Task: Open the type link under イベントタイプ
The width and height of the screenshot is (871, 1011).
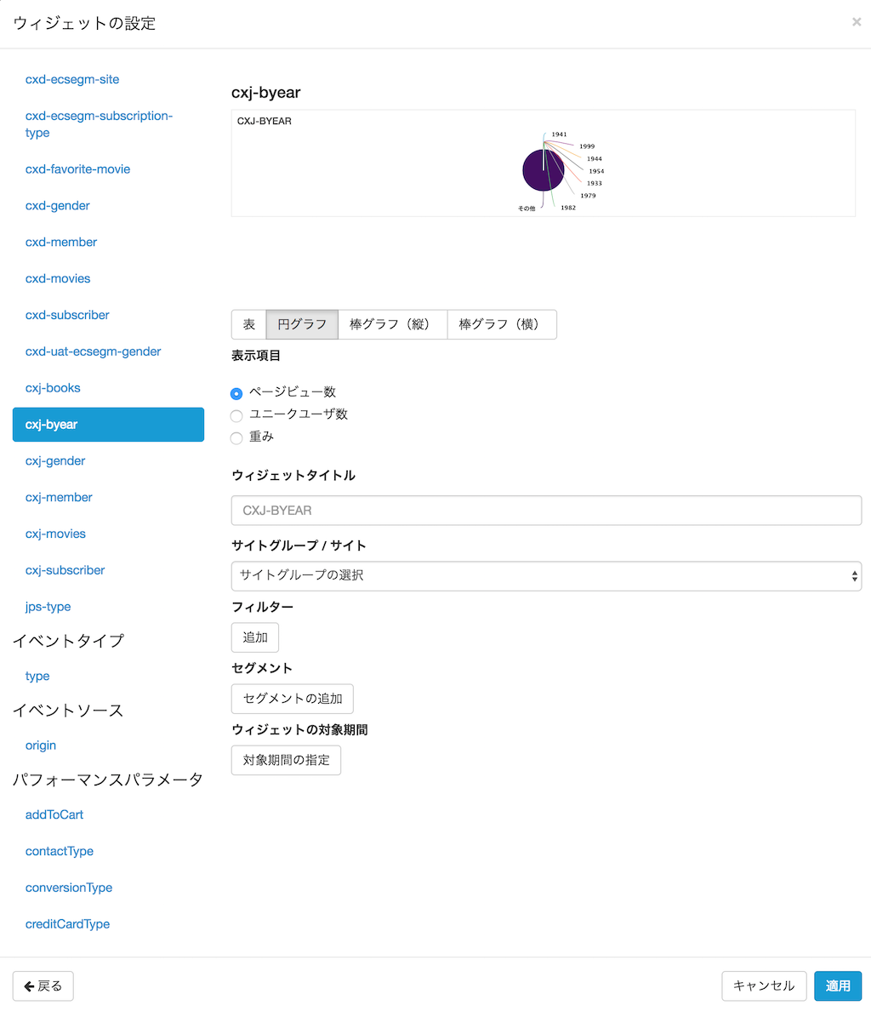Action: tap(37, 677)
